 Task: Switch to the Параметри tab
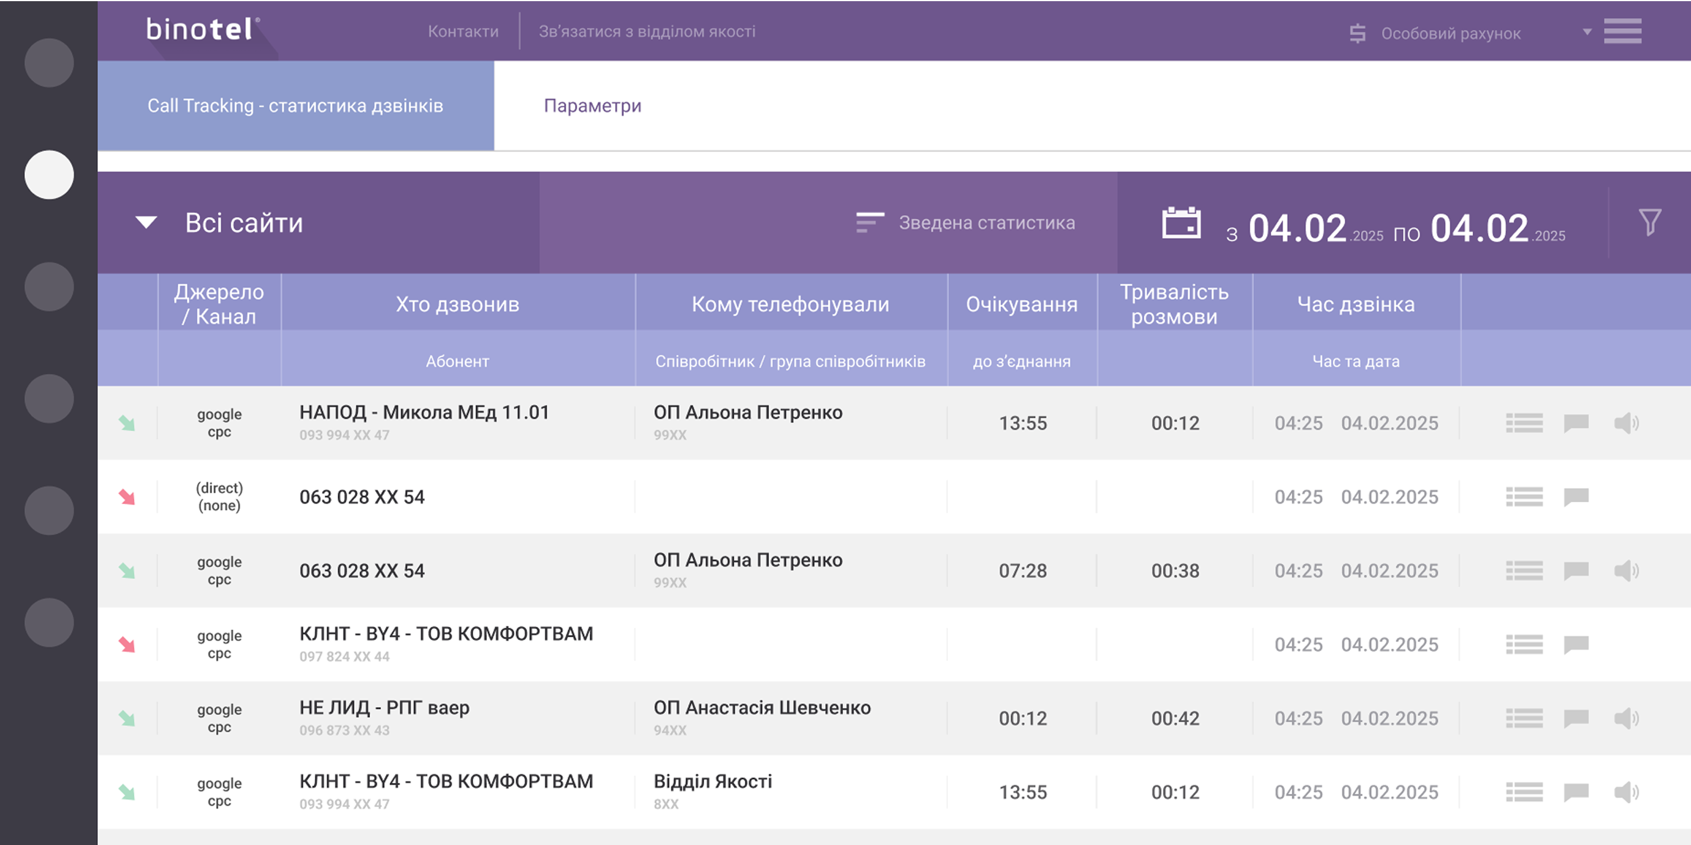click(x=592, y=105)
